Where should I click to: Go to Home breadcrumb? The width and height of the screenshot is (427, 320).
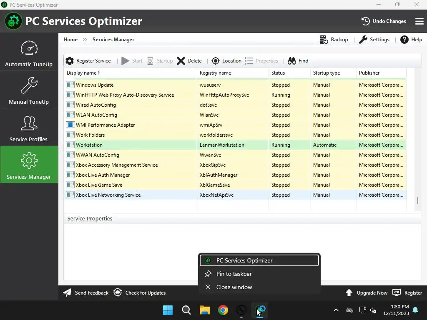point(70,40)
